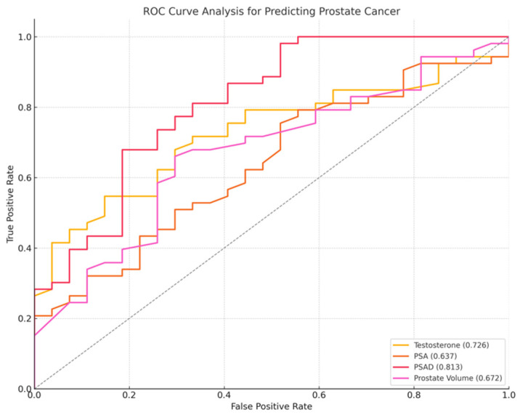This screenshot has height=417, width=520.
Task: Click the PSA (0.637) legend label
Action: (x=435, y=356)
